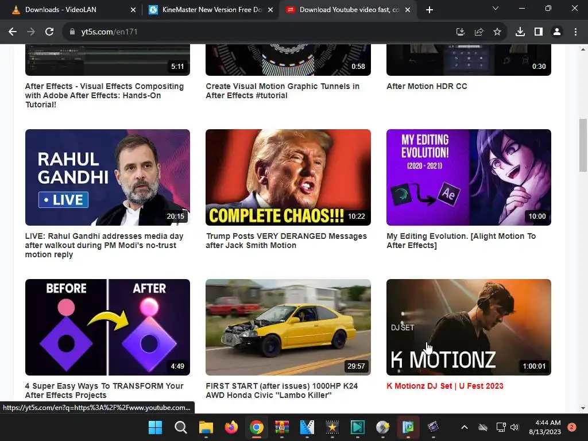
Task: Share this page via address bar icon
Action: tap(479, 32)
